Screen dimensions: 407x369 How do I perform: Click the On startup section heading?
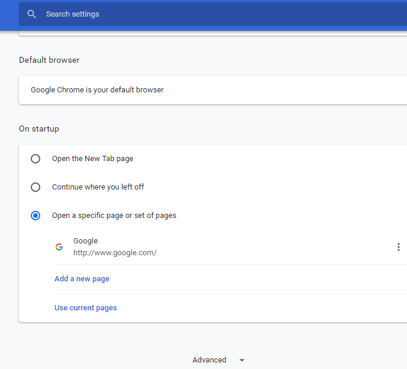coord(39,129)
